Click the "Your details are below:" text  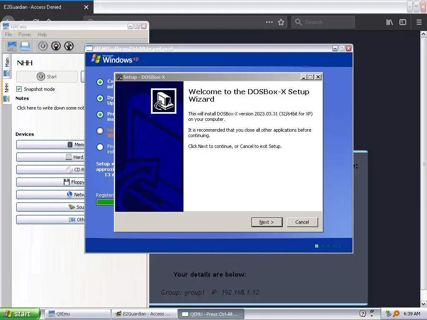pos(210,274)
